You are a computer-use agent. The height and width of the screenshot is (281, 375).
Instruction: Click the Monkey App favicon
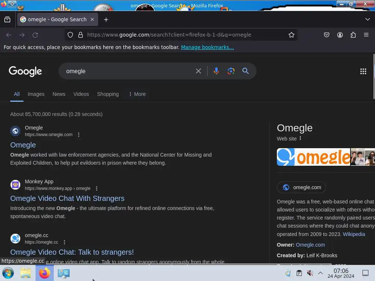pos(15,185)
